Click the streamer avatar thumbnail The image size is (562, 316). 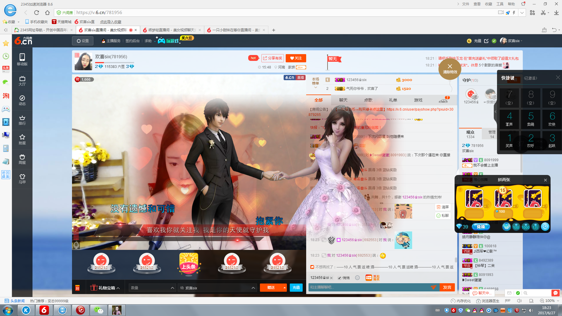point(83,61)
